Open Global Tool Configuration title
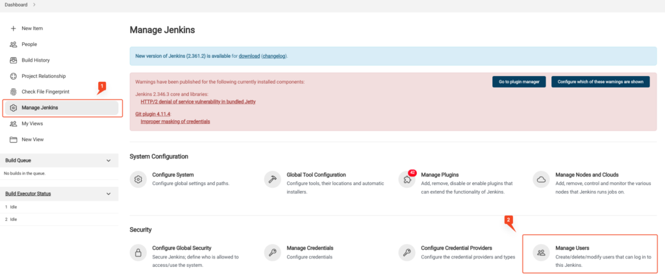The image size is (665, 276). pyautogui.click(x=316, y=175)
